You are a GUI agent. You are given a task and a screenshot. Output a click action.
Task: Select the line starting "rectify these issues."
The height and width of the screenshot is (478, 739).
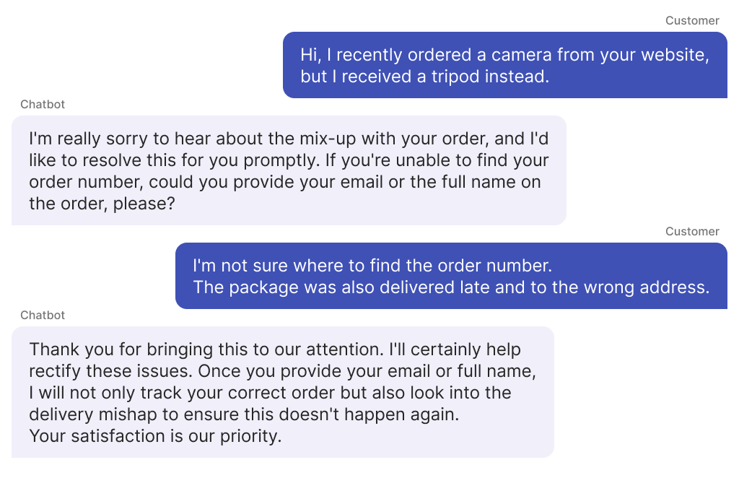(x=282, y=371)
